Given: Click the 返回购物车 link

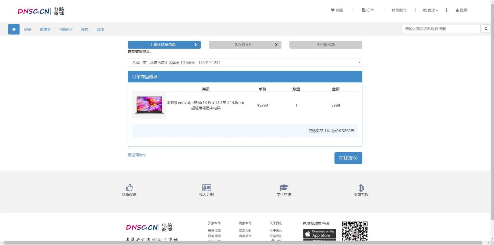Looking at the screenshot, I should tap(137, 155).
